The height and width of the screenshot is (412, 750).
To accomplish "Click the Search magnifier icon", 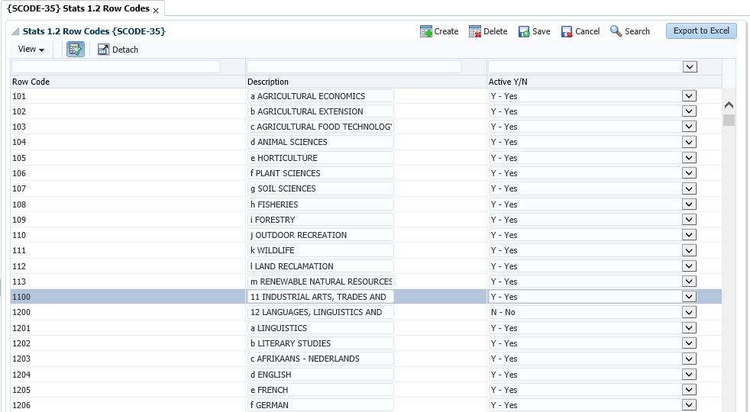I will point(616,31).
